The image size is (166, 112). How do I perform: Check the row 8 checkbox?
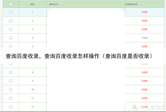11,72
